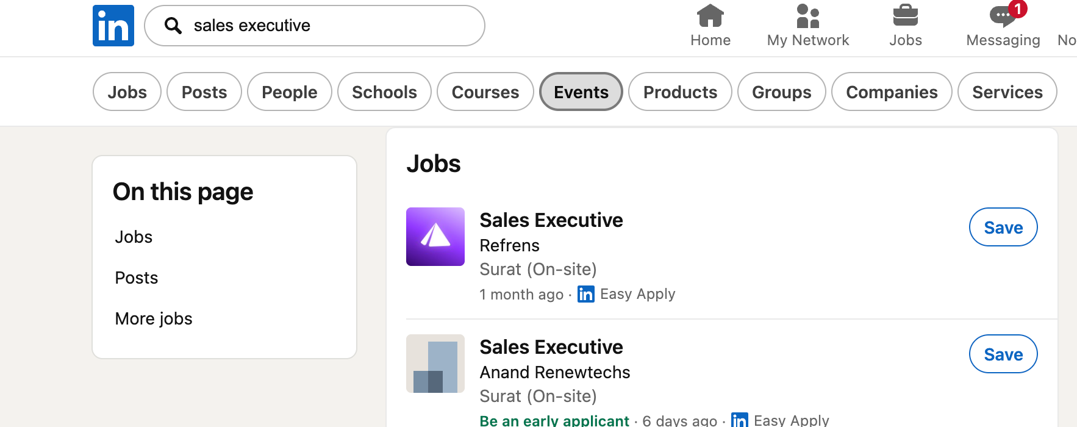Click the Anand Renewtechs company logo
This screenshot has width=1077, height=427.
pyautogui.click(x=435, y=364)
